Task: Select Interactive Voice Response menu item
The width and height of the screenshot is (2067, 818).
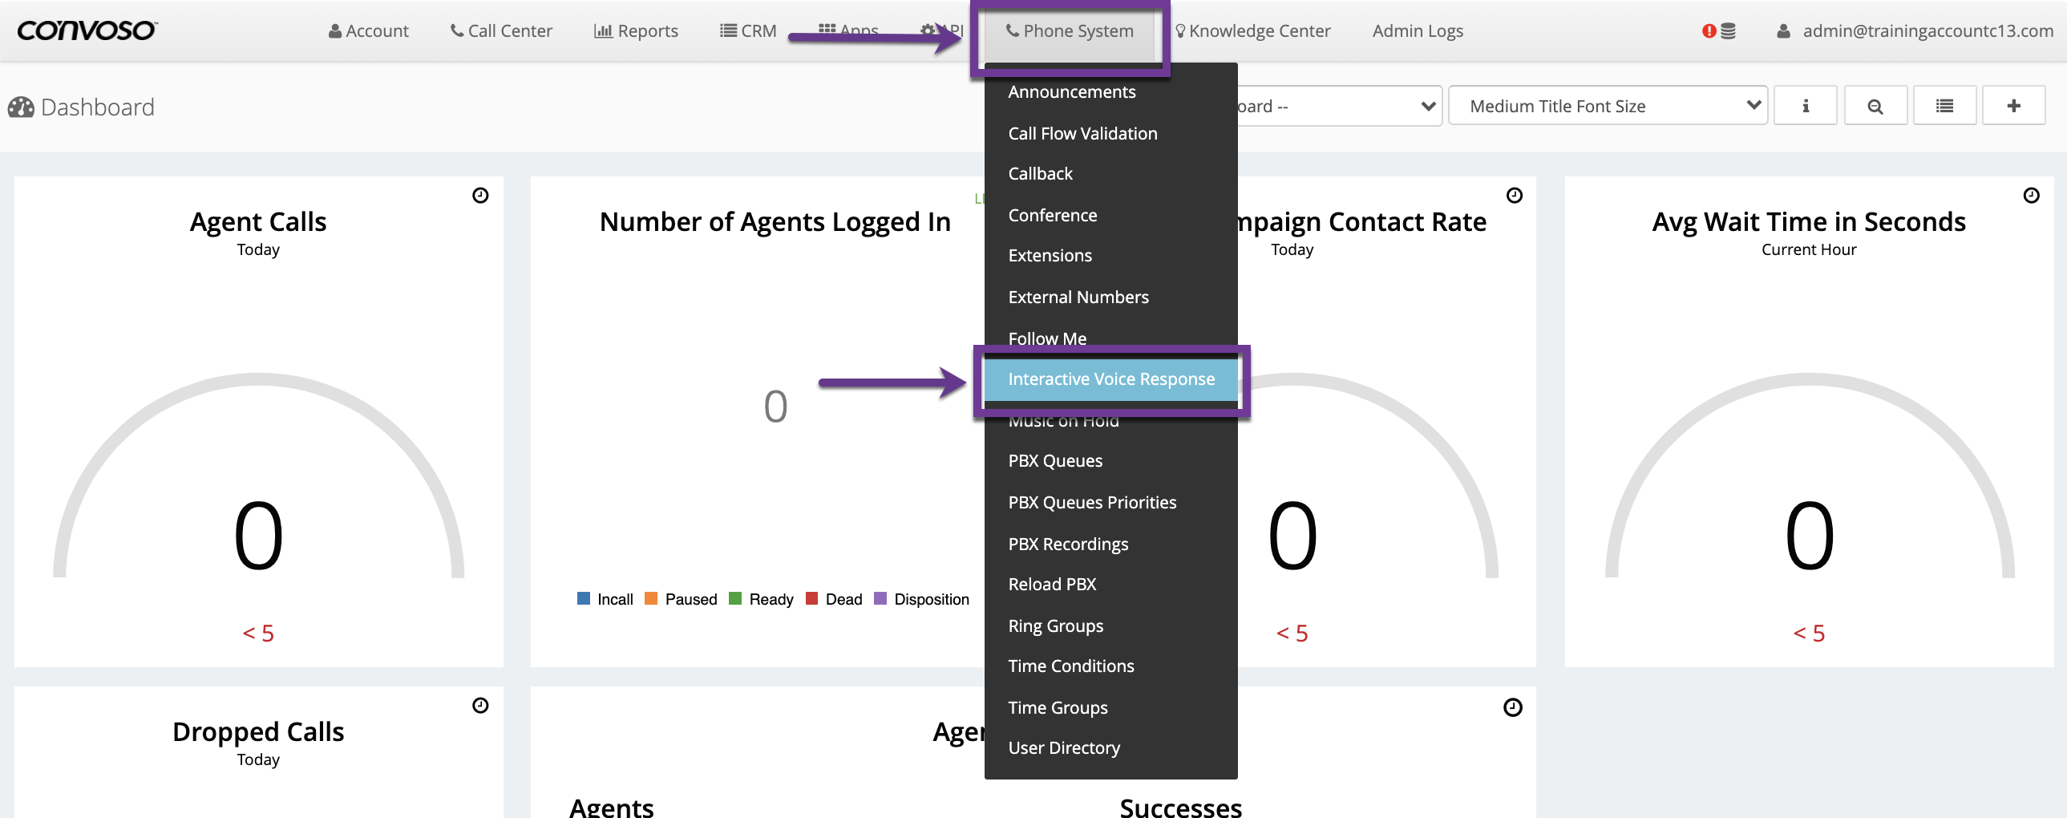Action: 1110,379
